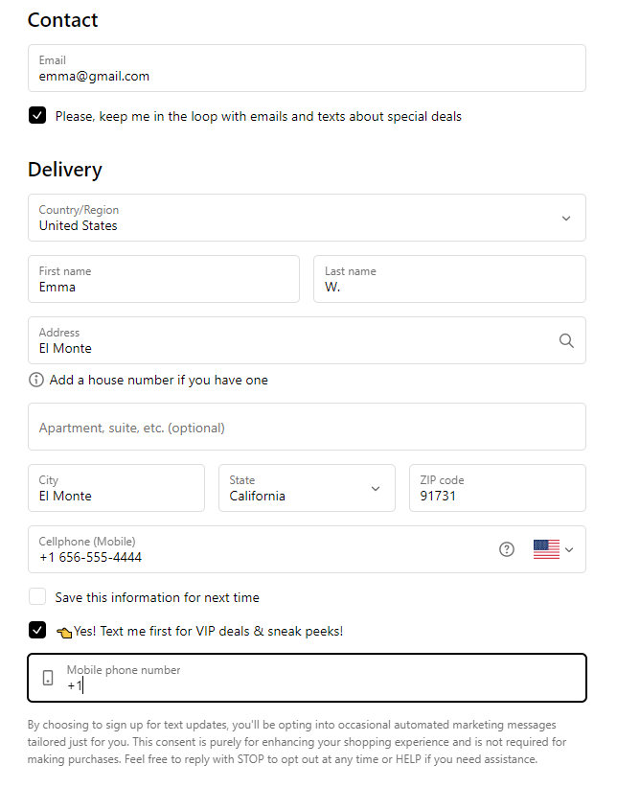The height and width of the screenshot is (788, 617).
Task: Click the United States flag icon
Action: tap(546, 549)
